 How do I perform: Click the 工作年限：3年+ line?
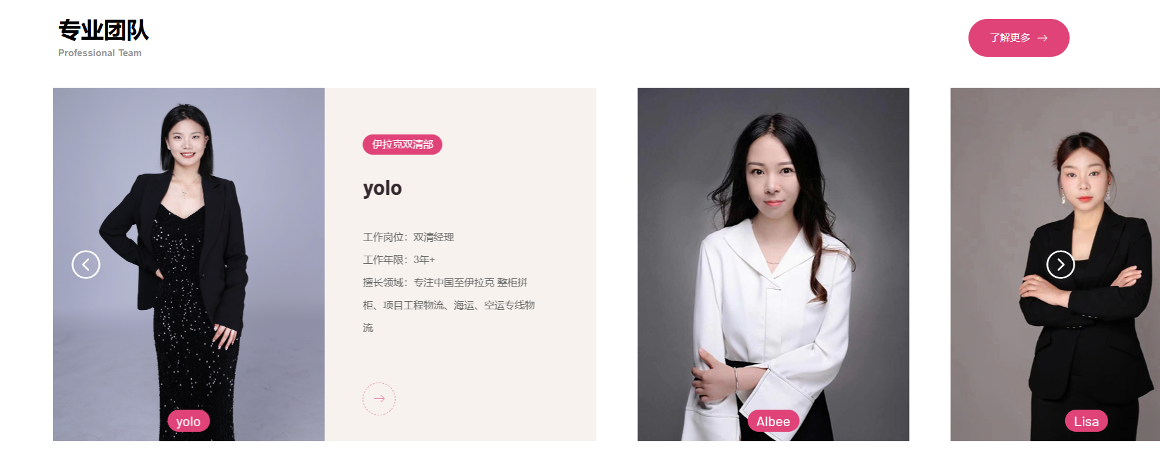point(399,260)
